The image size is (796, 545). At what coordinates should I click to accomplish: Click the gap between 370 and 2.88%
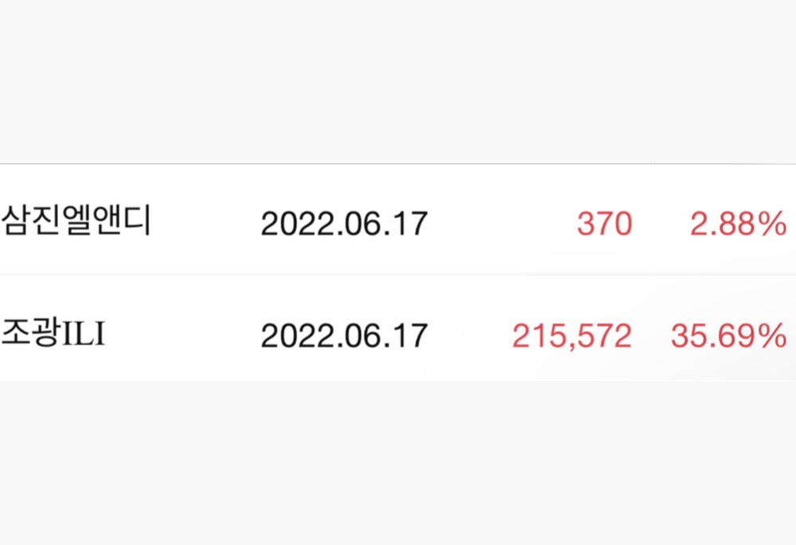661,224
